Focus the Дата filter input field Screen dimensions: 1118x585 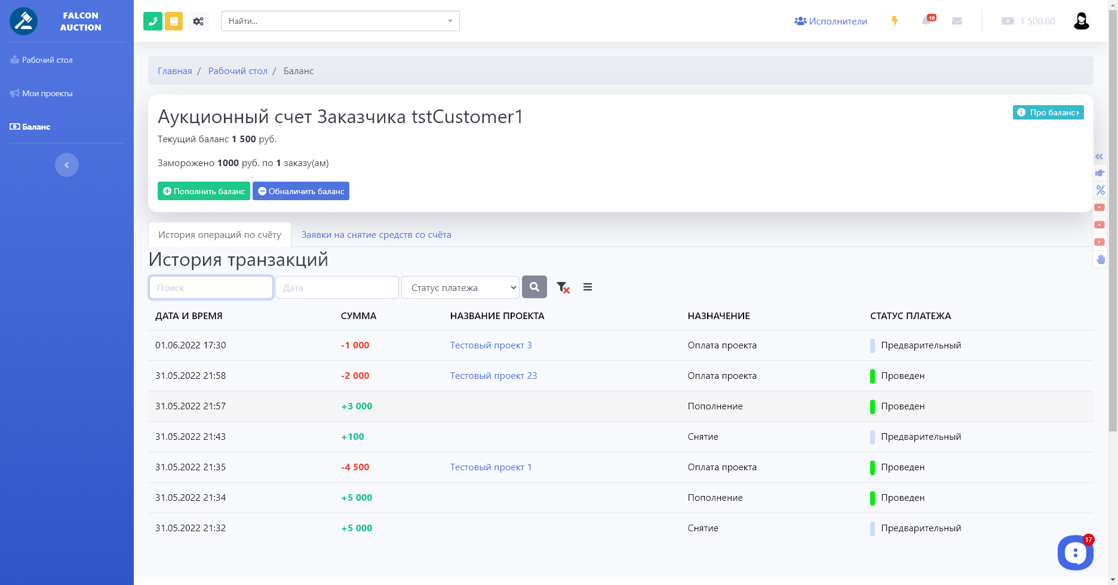337,287
